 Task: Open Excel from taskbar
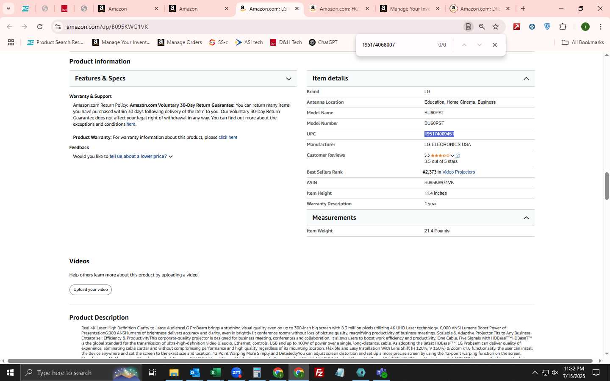[216, 373]
